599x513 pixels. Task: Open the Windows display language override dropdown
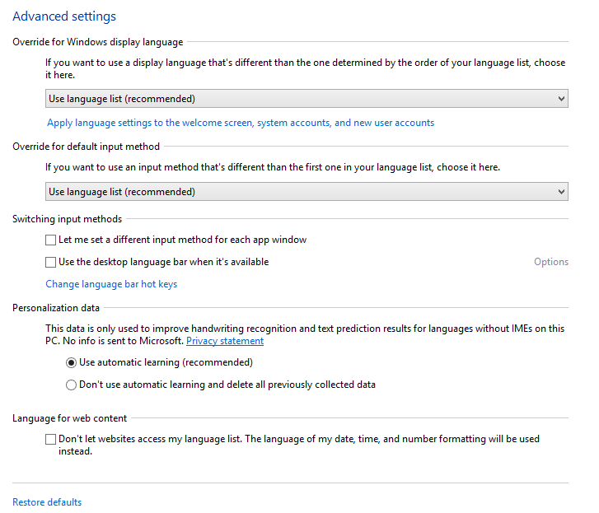307,99
